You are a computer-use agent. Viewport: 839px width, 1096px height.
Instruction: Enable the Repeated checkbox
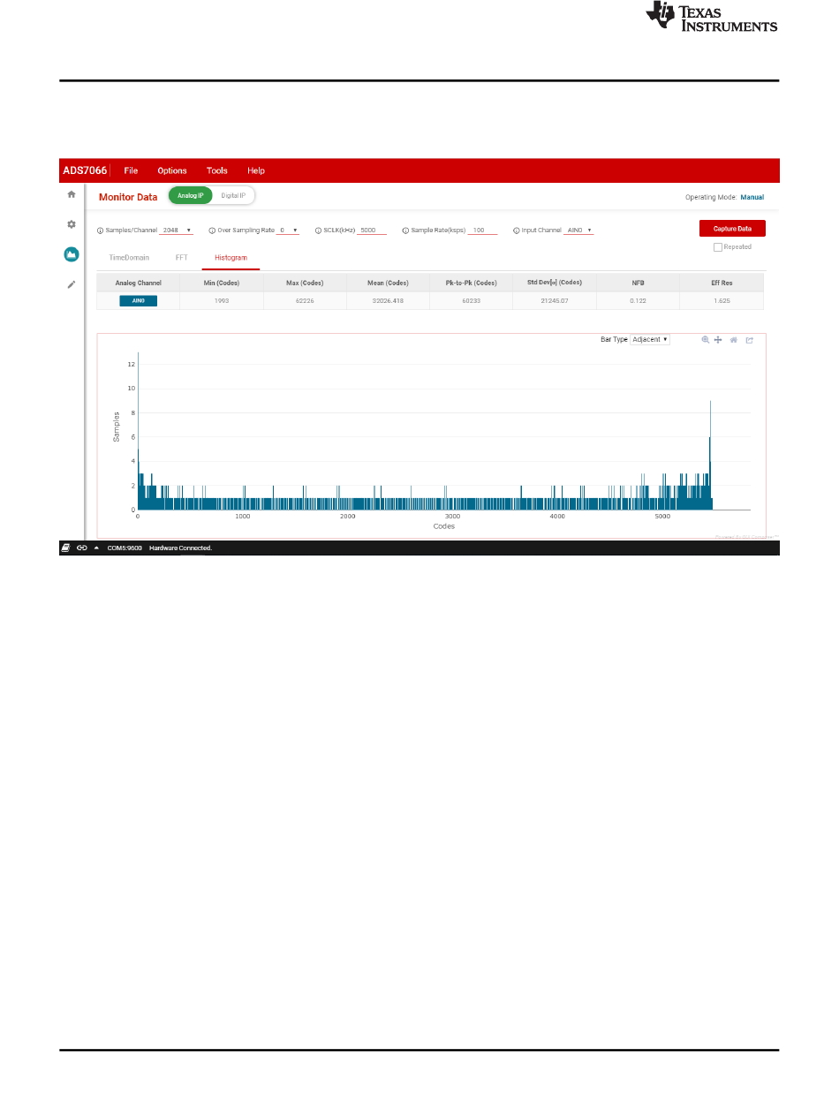pos(717,247)
